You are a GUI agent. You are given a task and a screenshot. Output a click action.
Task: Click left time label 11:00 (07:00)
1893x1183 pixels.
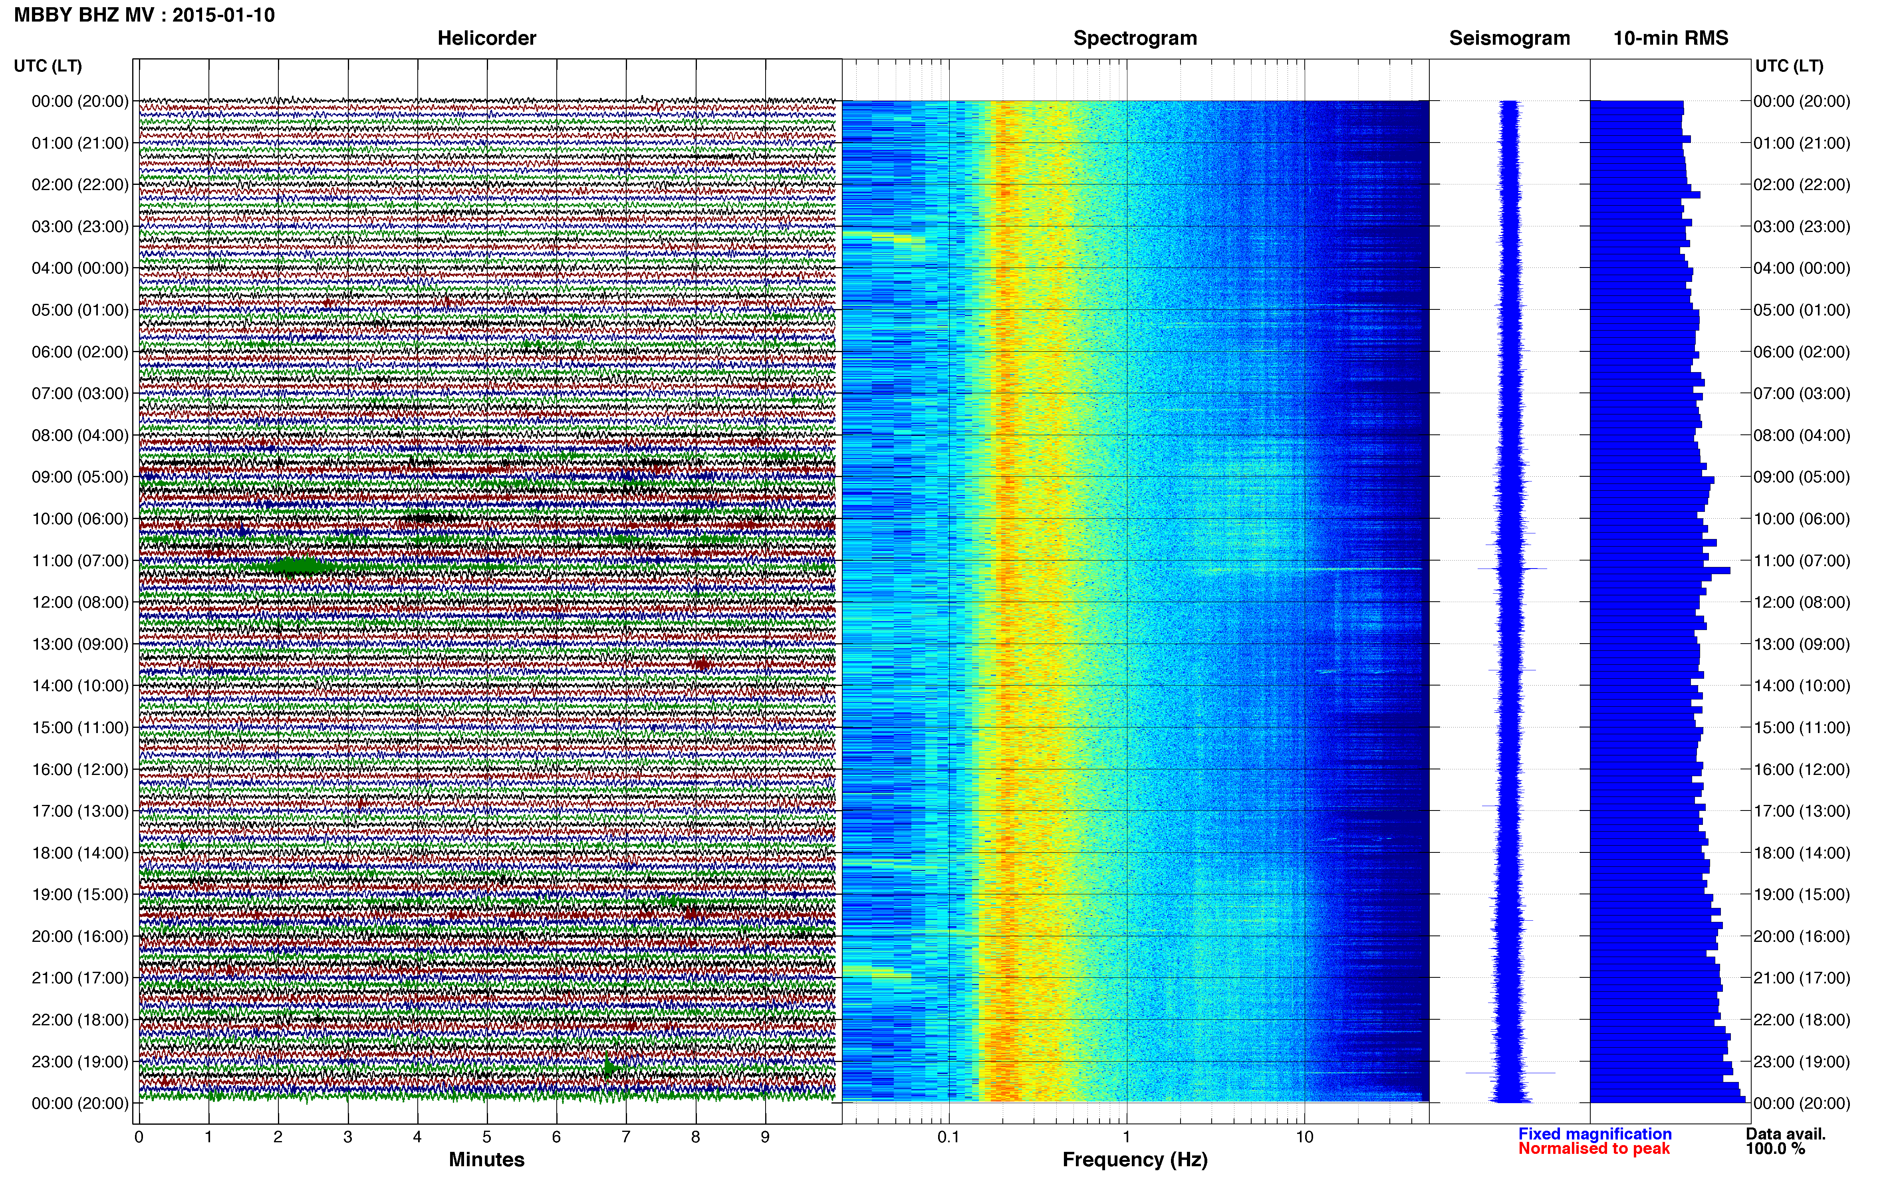80,561
